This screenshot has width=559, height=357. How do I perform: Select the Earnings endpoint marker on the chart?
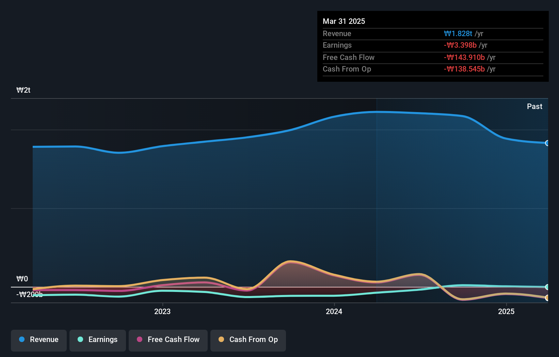click(547, 287)
